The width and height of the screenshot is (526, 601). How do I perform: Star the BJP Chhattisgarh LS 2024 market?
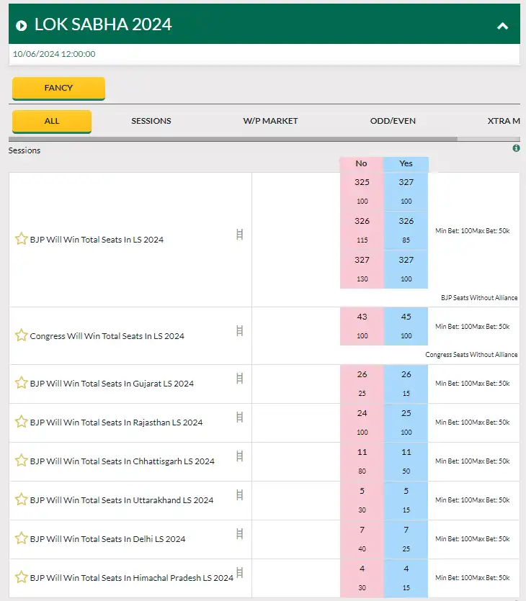(22, 461)
